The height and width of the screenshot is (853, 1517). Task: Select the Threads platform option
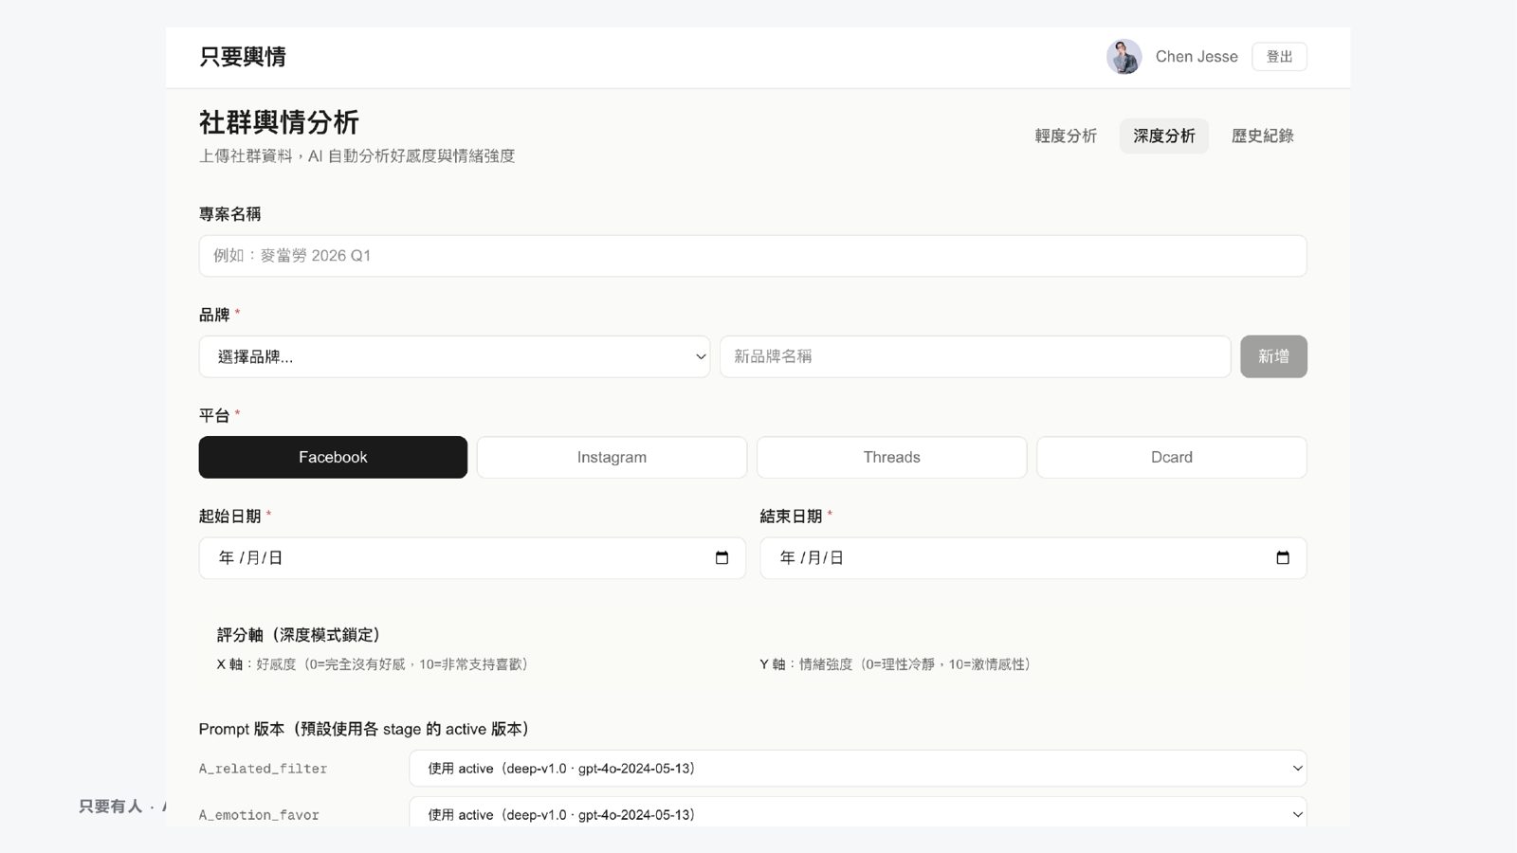pos(891,457)
